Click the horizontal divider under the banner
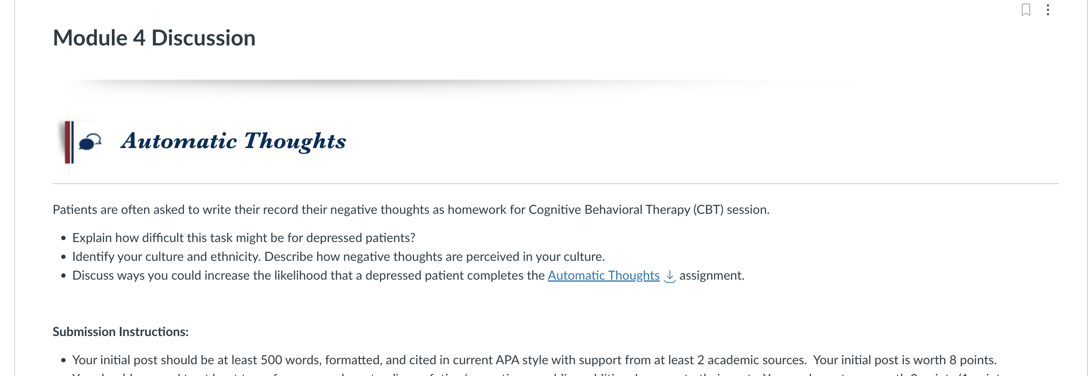The image size is (1088, 376). [x=555, y=184]
